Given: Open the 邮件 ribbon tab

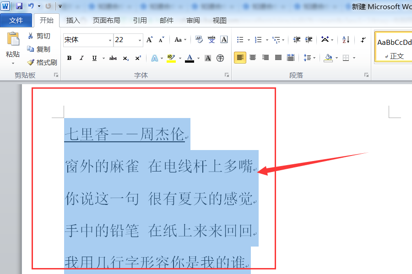Looking at the screenshot, I should tap(167, 20).
